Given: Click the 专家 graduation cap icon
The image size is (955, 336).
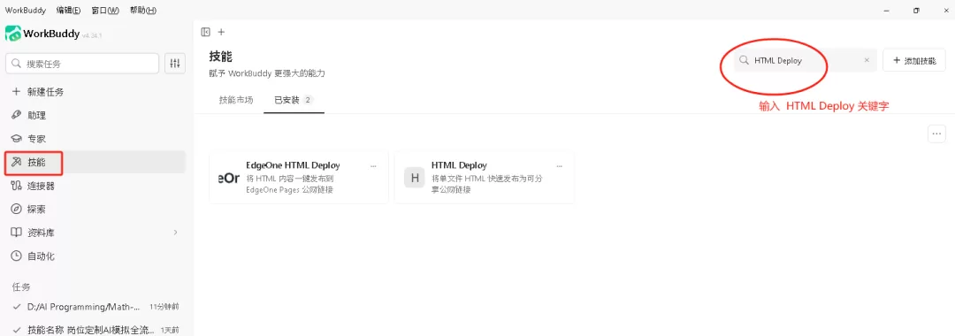Looking at the screenshot, I should (x=17, y=139).
